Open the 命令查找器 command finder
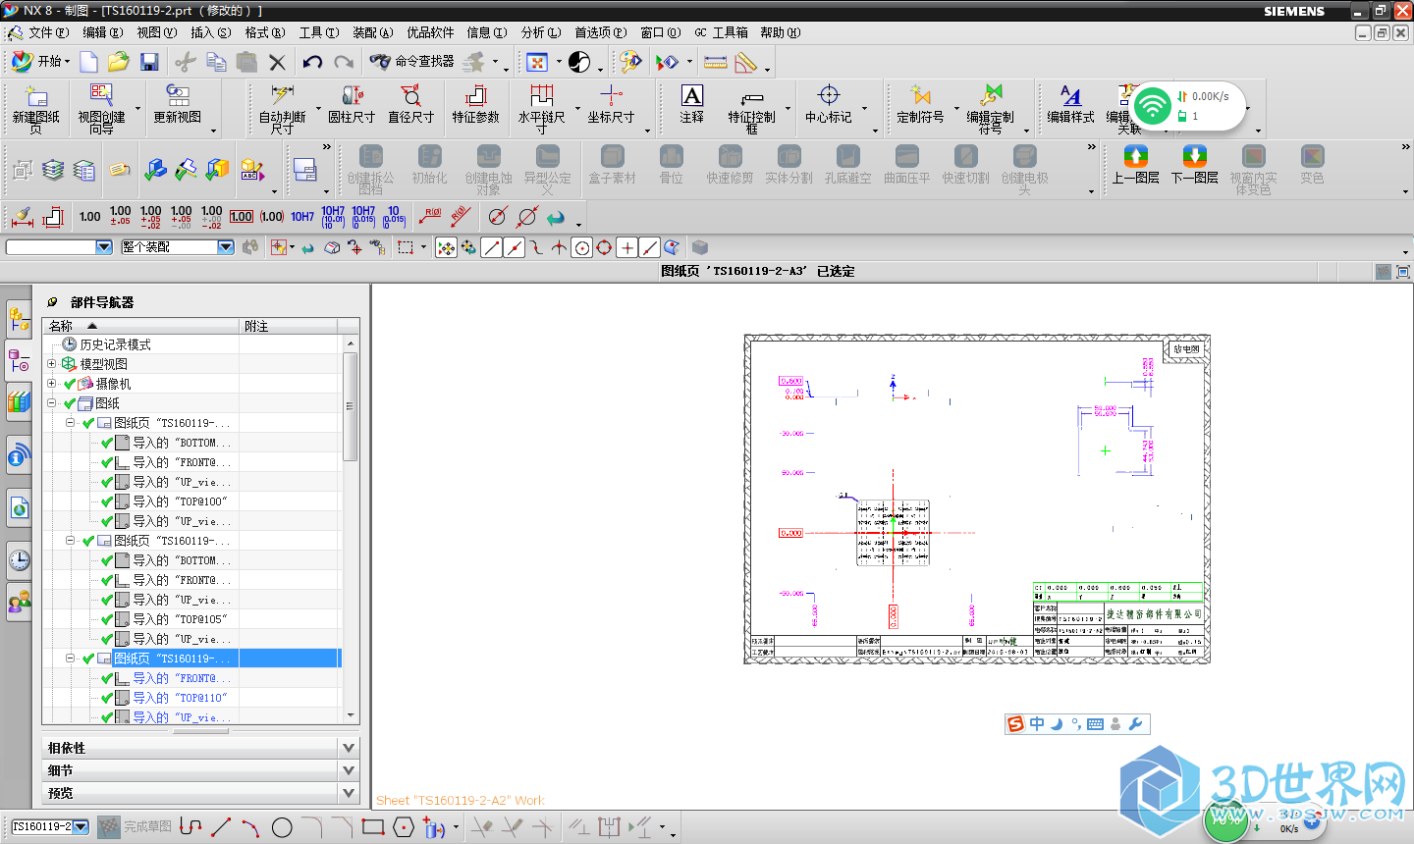Screen dimensions: 1414x844 412,62
